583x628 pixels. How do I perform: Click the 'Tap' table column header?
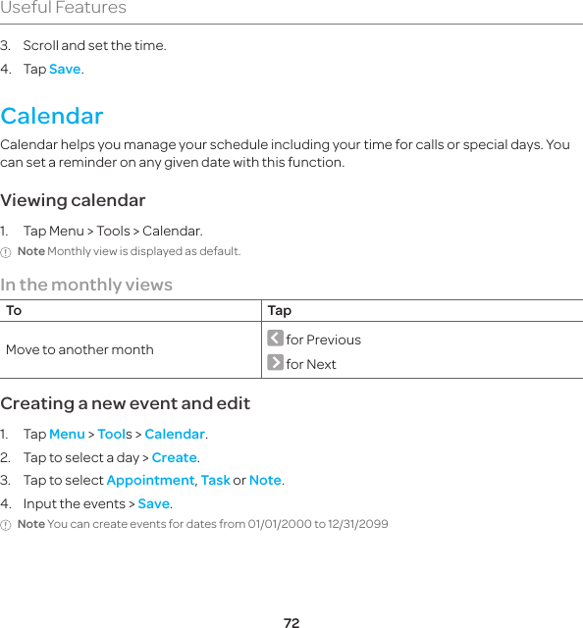tap(280, 311)
